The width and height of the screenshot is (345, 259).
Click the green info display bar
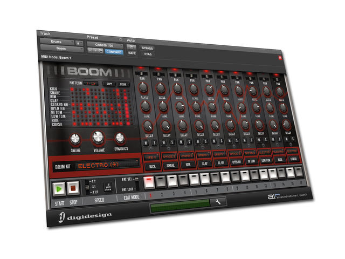[x=180, y=206]
